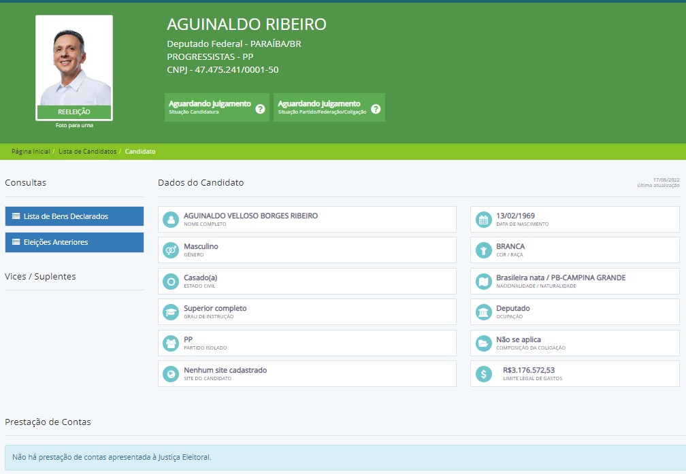
Task: Open Lista de Bens Declarados
Action: click(x=74, y=216)
